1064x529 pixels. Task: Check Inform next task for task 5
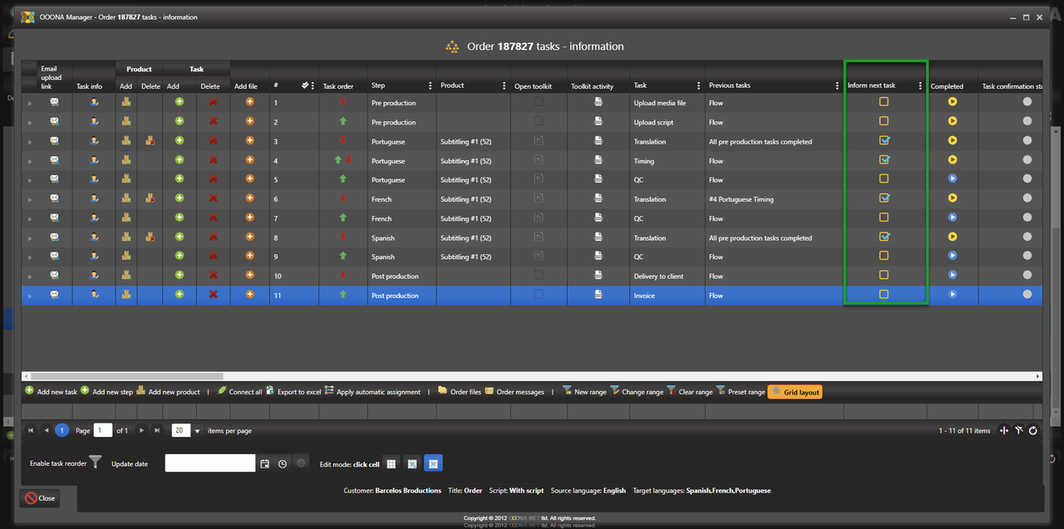(x=884, y=179)
